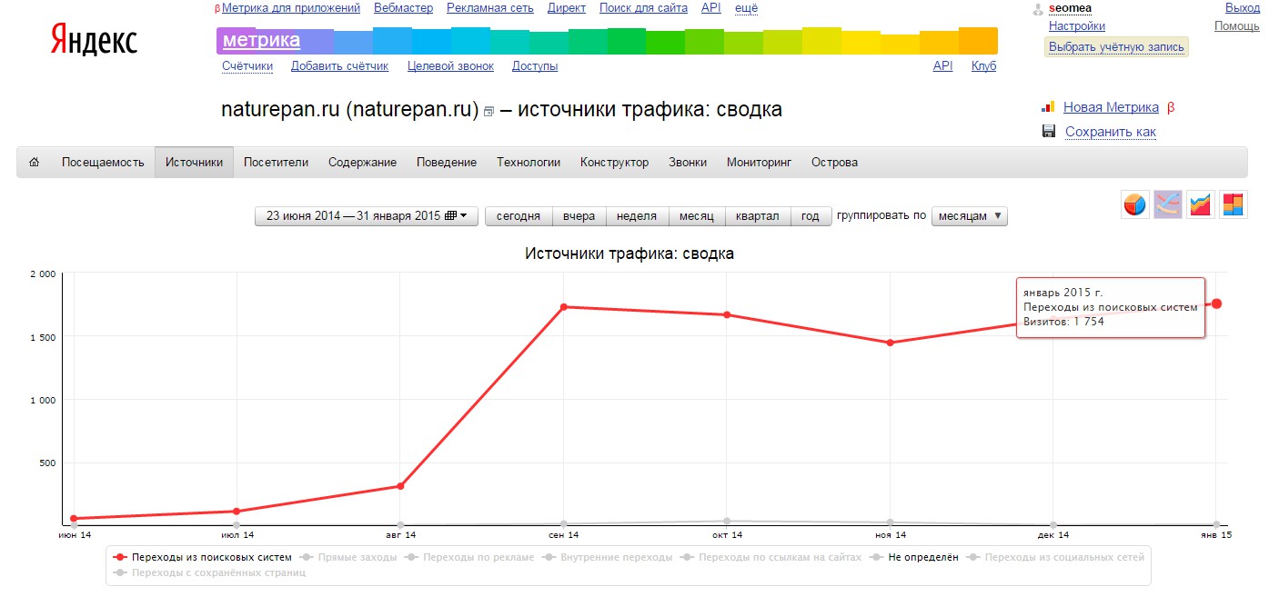
Task: Toggle Переходы с сохранённых страниц series
Action: point(208,572)
